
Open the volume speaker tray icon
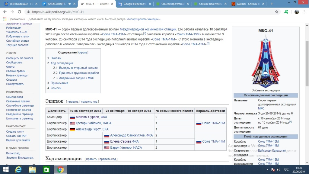pos(278,170)
